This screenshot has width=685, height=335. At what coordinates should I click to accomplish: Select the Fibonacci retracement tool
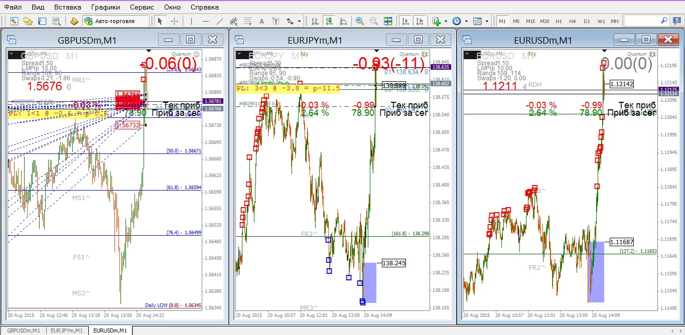click(x=247, y=21)
